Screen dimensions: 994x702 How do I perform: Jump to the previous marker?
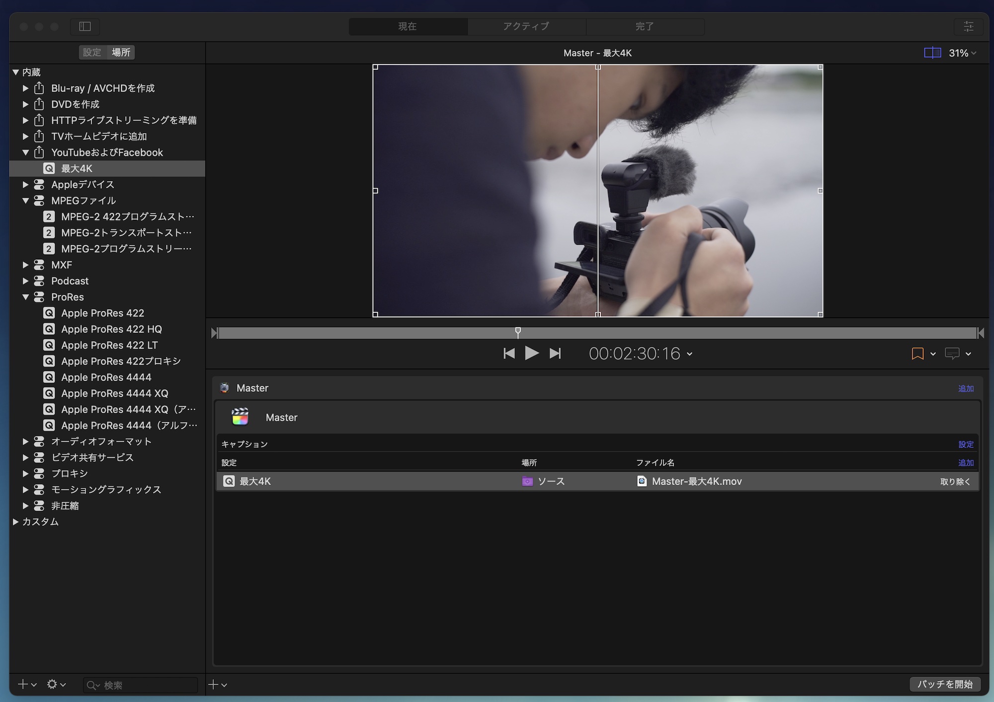click(509, 353)
